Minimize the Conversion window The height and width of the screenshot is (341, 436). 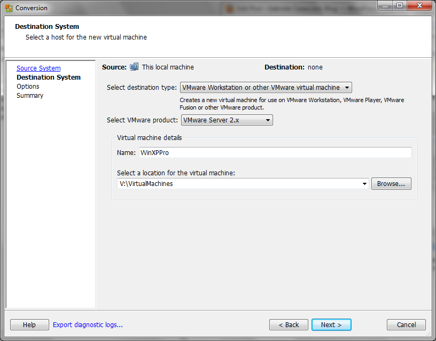(x=385, y=5)
